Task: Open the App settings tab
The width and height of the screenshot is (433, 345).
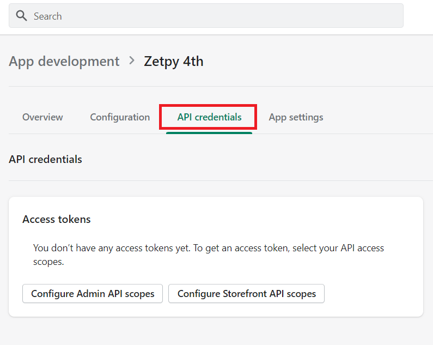Action: point(296,117)
